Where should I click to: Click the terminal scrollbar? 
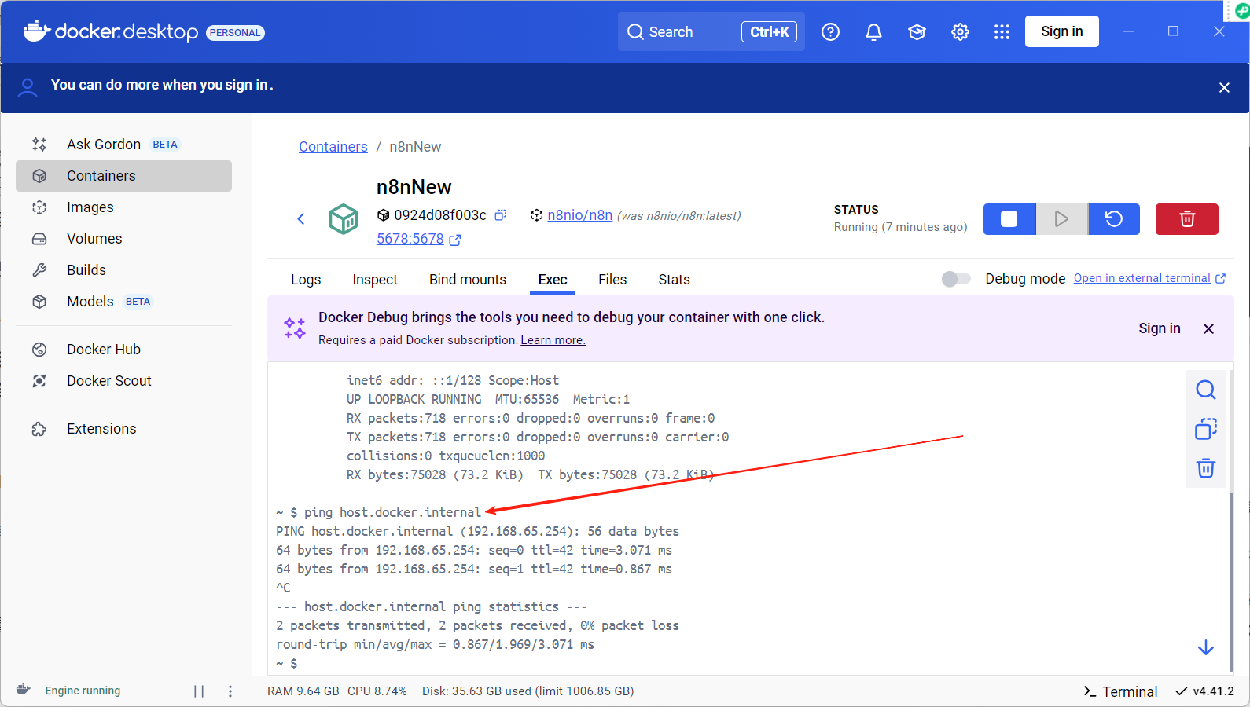(1231, 581)
